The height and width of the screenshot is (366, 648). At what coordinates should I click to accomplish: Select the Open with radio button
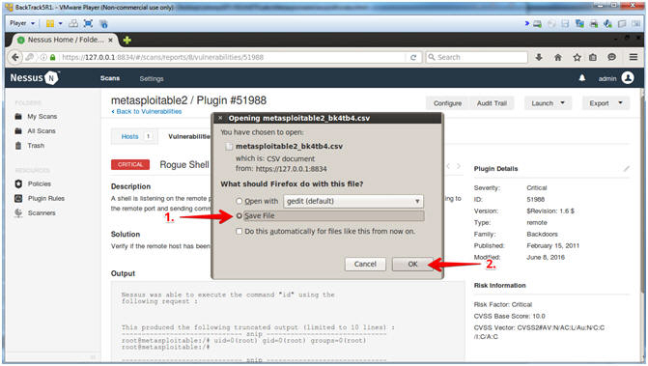pos(239,201)
